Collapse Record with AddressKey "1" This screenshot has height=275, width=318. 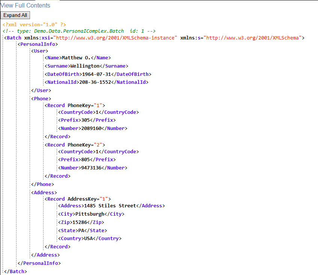[56, 199]
